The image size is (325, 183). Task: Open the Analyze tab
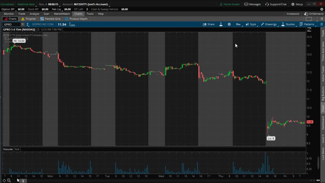[x=34, y=14]
